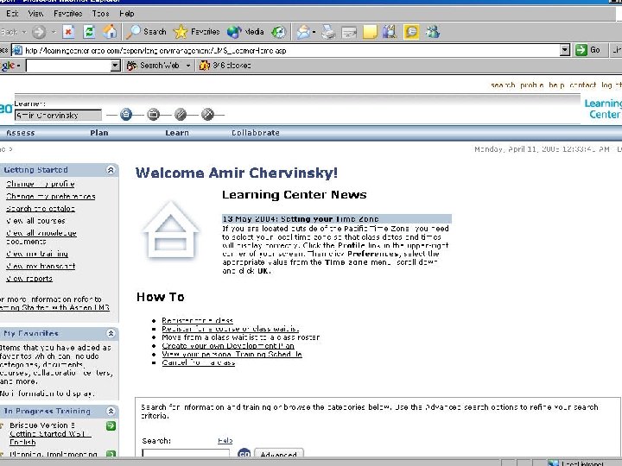Click View reports link
Viewport: 622px width, 466px height.
point(29,279)
